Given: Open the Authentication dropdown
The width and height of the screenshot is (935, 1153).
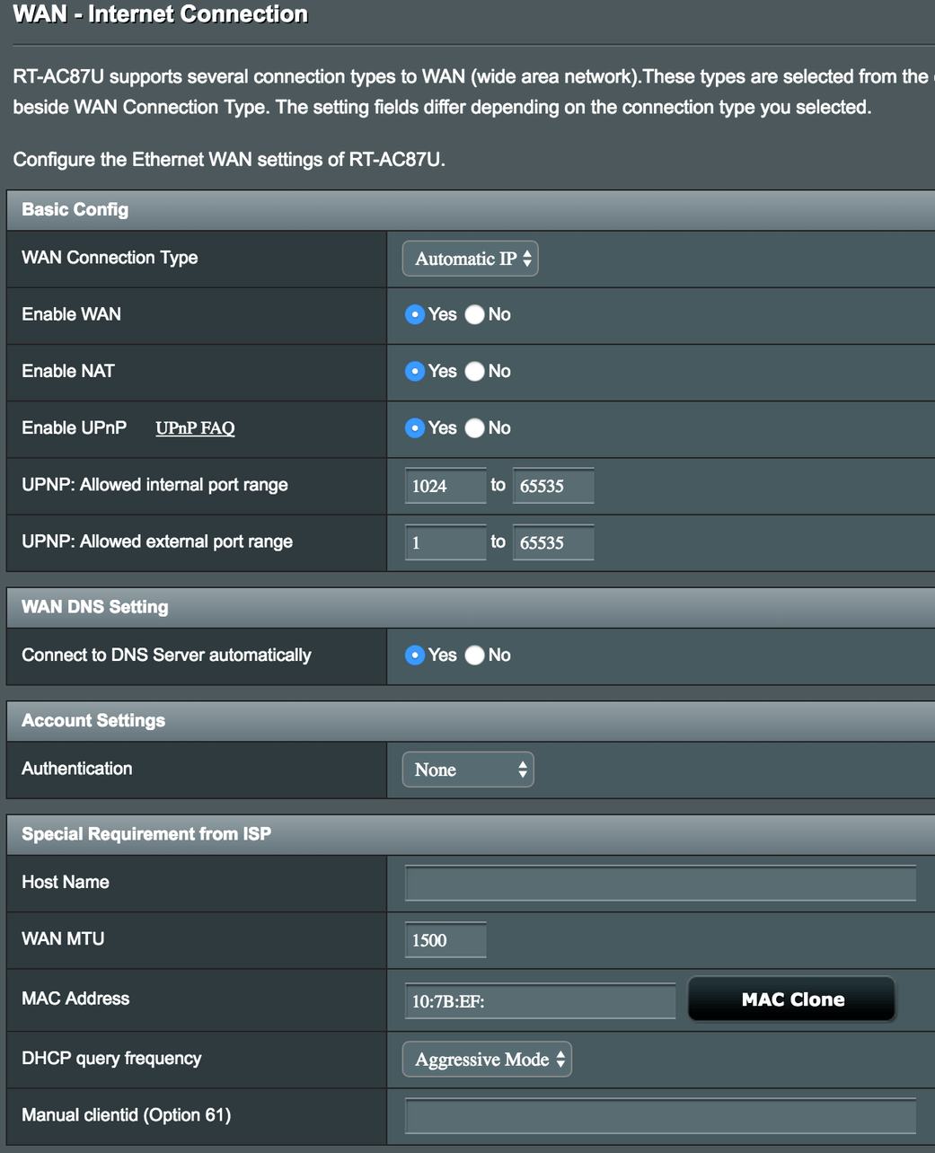Looking at the screenshot, I should (x=468, y=770).
